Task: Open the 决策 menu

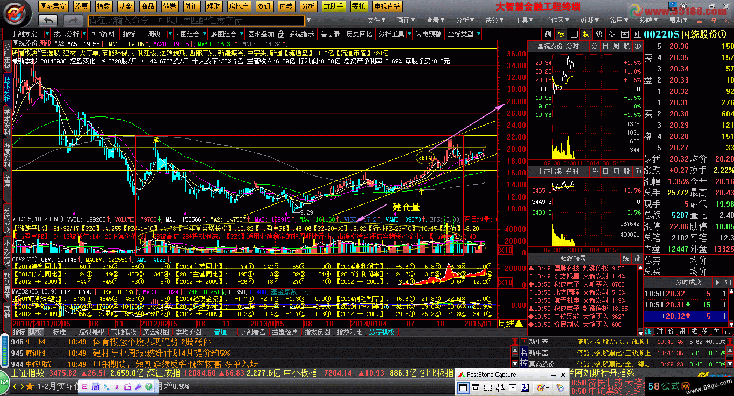Action: pos(495,20)
